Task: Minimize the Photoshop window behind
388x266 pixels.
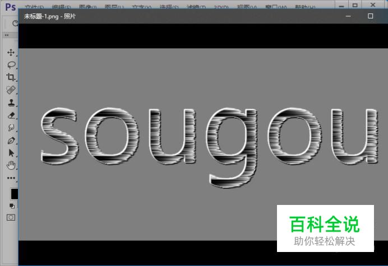Action: click(341, 5)
